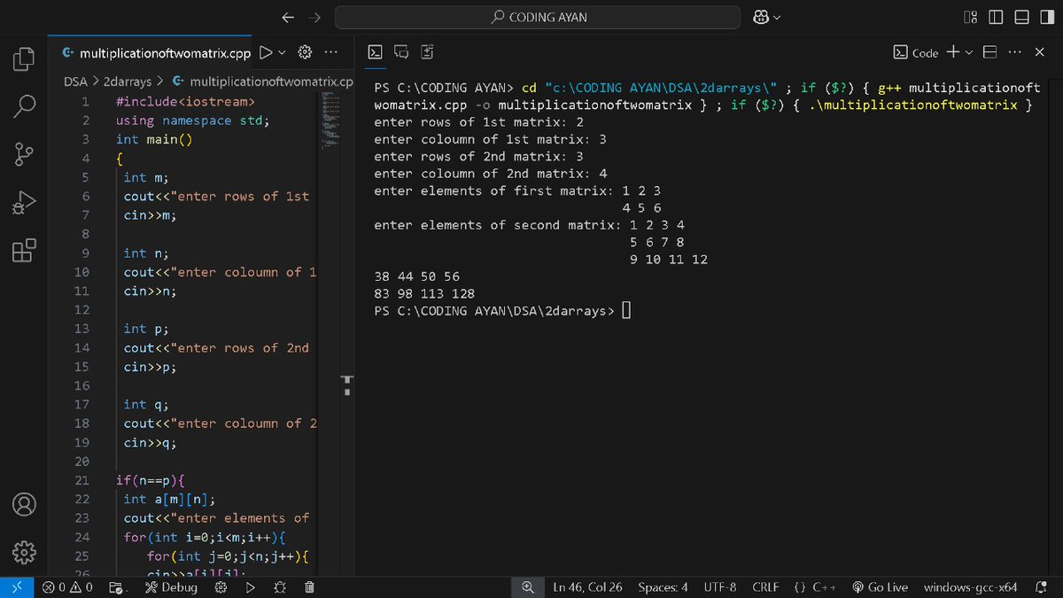Click terminal output '38 44 50 56'
This screenshot has height=598, width=1063.
[416, 276]
